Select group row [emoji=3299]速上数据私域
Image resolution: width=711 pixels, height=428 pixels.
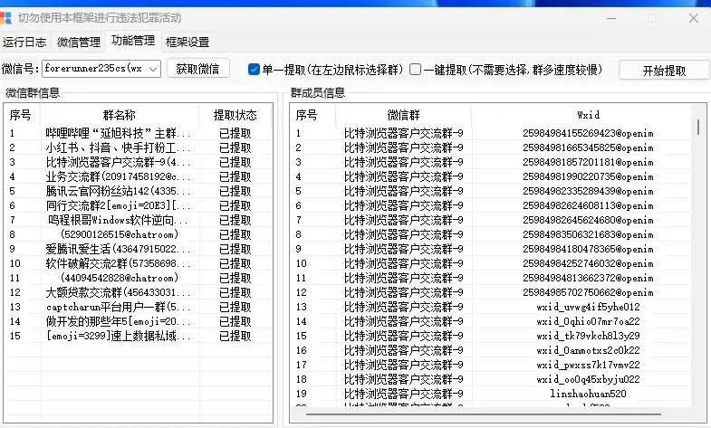pyautogui.click(x=139, y=336)
